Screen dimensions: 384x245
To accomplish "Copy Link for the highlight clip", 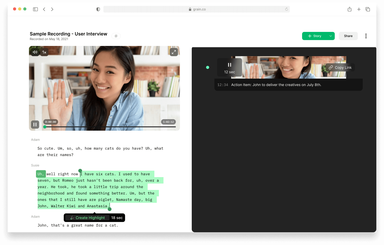I will [340, 67].
